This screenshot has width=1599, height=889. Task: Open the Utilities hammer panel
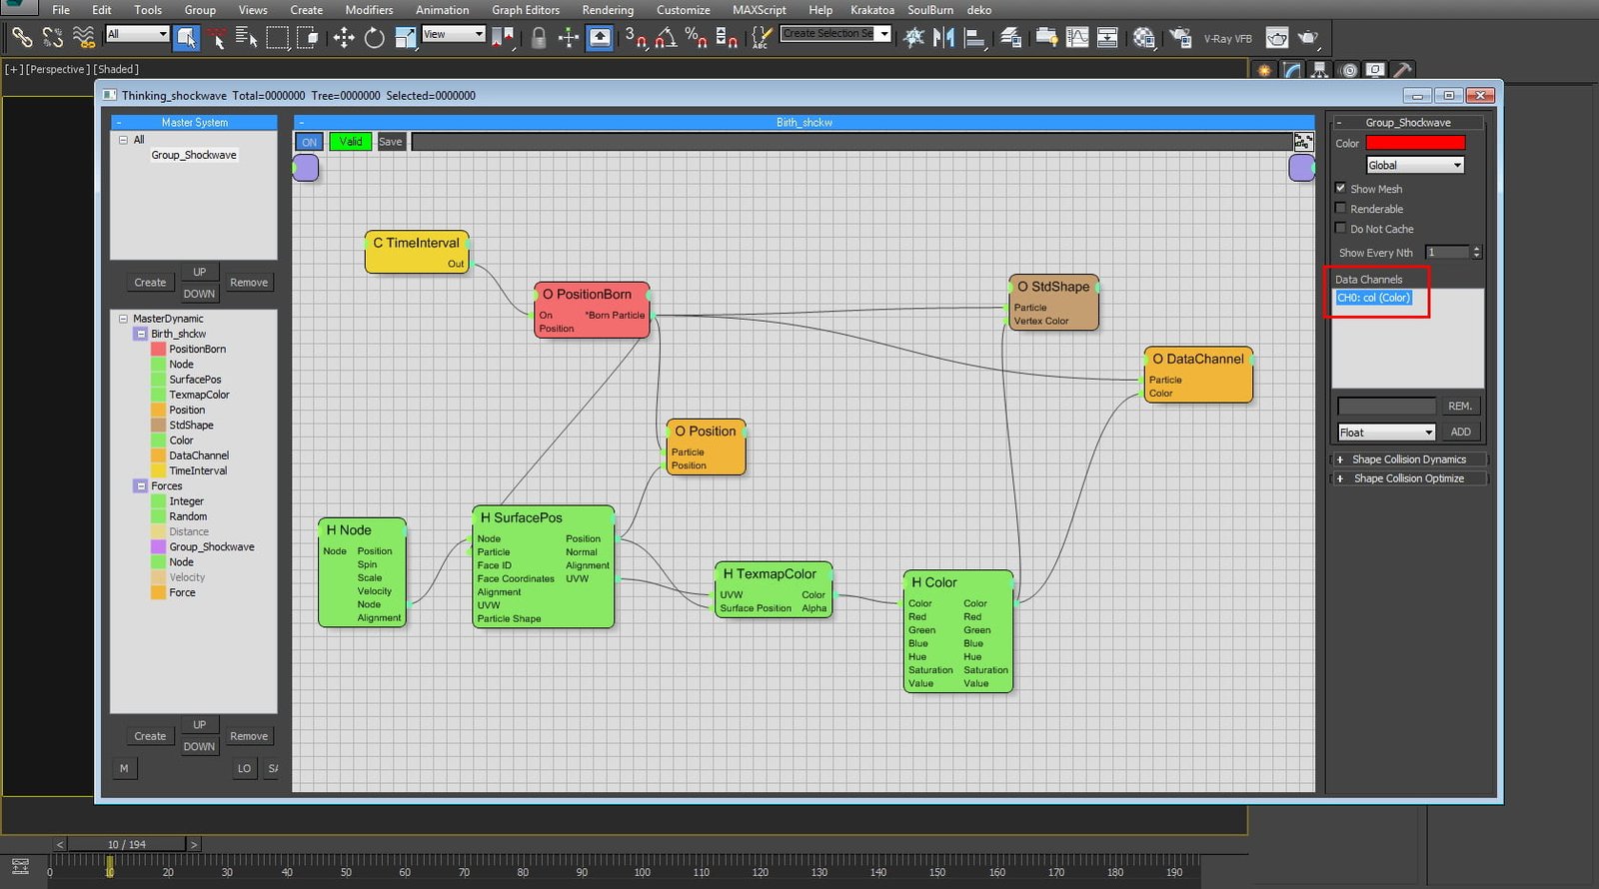(x=1402, y=70)
